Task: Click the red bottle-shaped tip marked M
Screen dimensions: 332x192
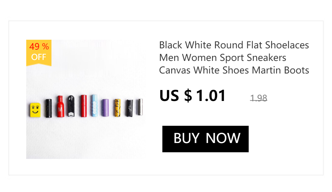Action: 60,107
